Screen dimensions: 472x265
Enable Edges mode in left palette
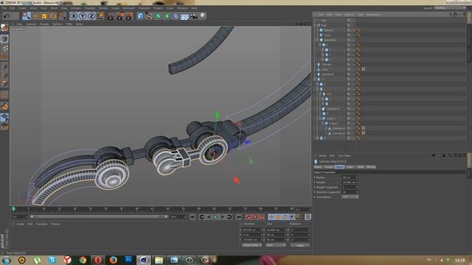tap(4, 74)
